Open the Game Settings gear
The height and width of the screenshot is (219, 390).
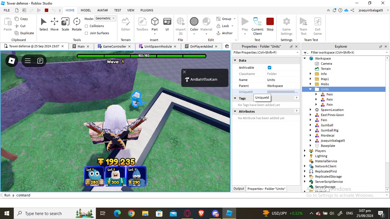[286, 26]
